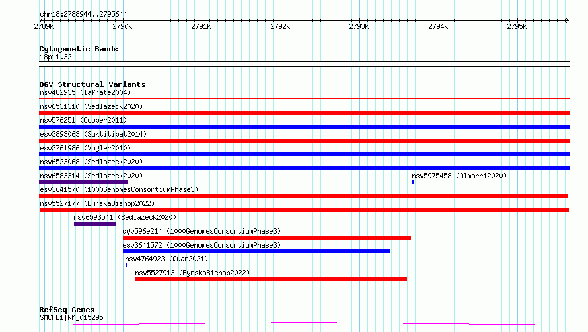Select the esv3641570 red variant bar

click(303, 196)
